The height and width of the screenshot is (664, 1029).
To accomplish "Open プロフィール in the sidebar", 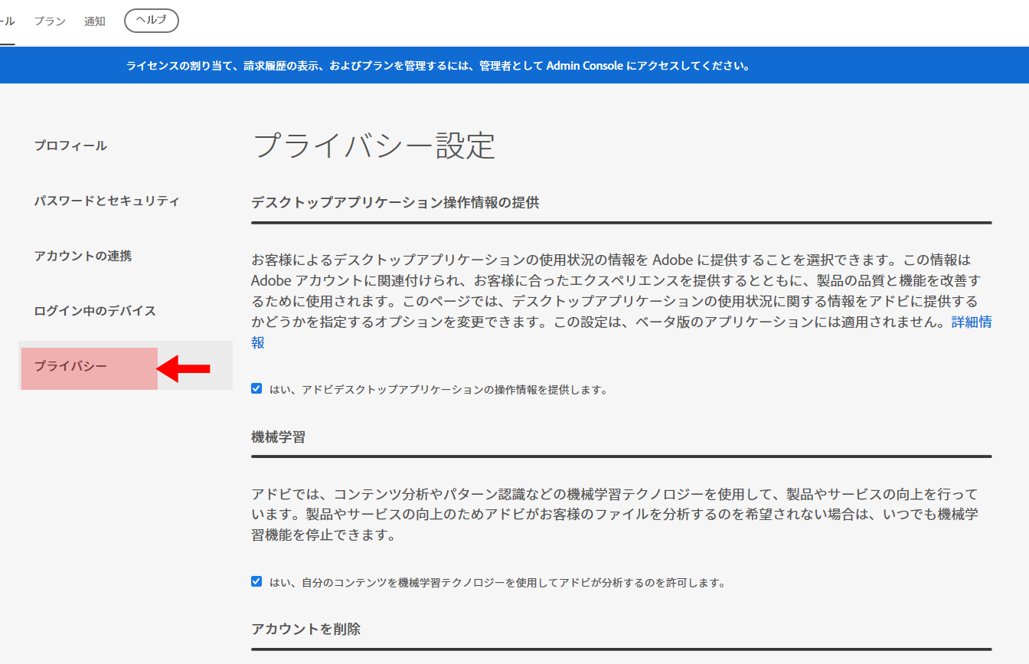I will coord(70,146).
